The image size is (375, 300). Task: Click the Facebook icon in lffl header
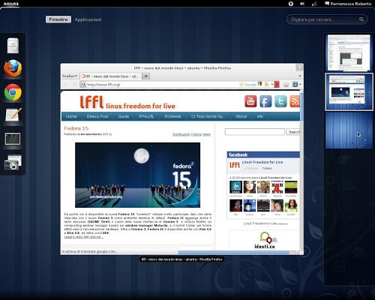coord(265,101)
